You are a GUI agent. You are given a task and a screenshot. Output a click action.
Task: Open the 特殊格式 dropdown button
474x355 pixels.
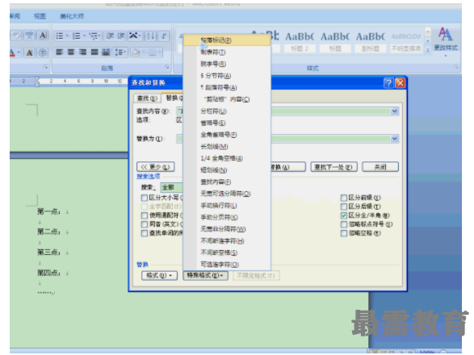tap(205, 276)
